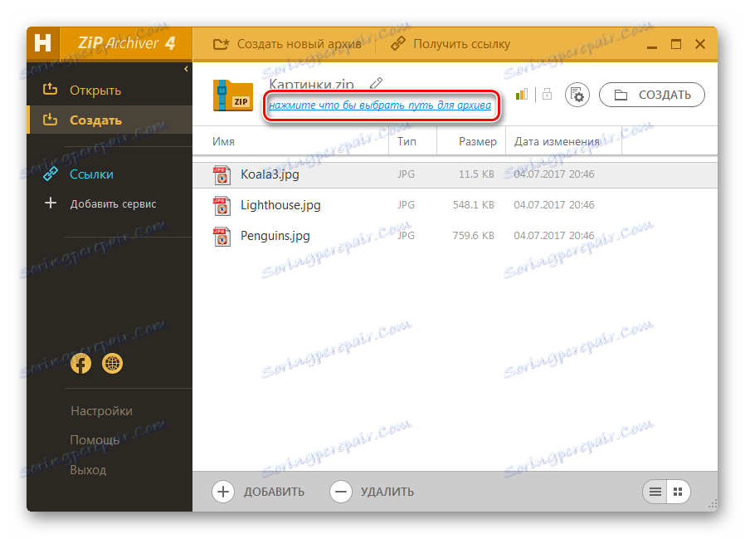Screen dimensions: 745x539
Task: Select the file name Lighthouse.jpg
Action: coord(280,205)
